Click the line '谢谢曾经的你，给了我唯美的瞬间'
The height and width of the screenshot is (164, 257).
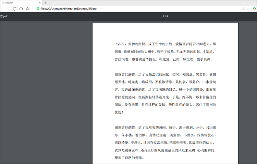tap(165, 128)
